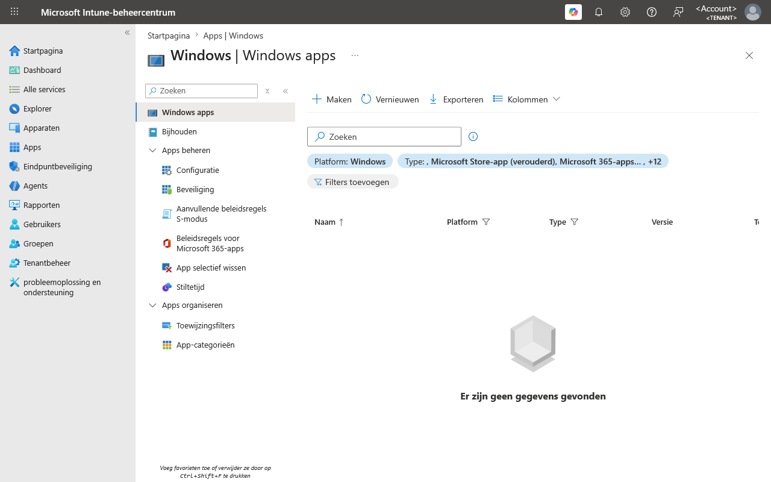771x482 pixels.
Task: Open the filter icon on Type column
Action: tap(575, 222)
